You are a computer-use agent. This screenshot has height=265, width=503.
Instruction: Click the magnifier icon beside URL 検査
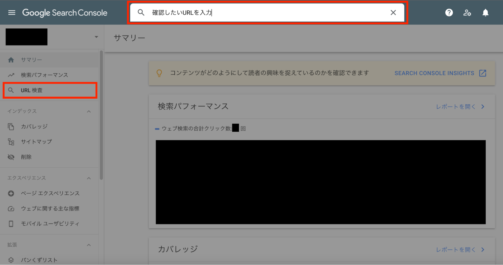[x=11, y=90]
